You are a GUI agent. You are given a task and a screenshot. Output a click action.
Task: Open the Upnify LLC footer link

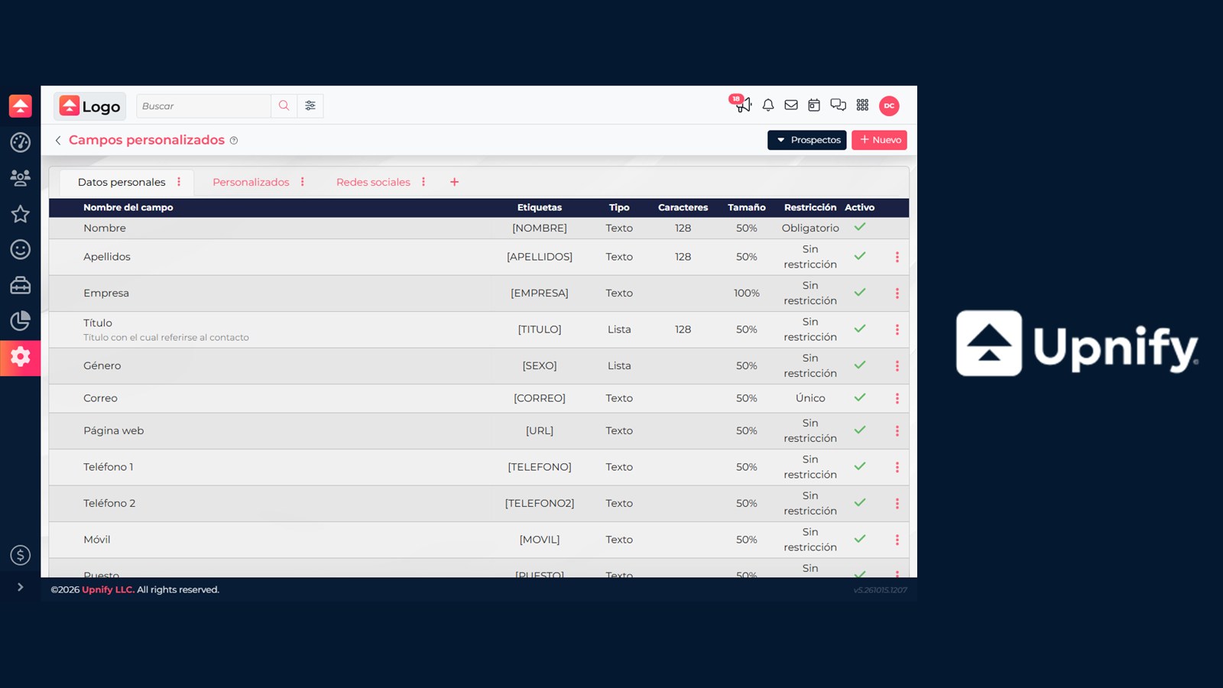(x=108, y=589)
